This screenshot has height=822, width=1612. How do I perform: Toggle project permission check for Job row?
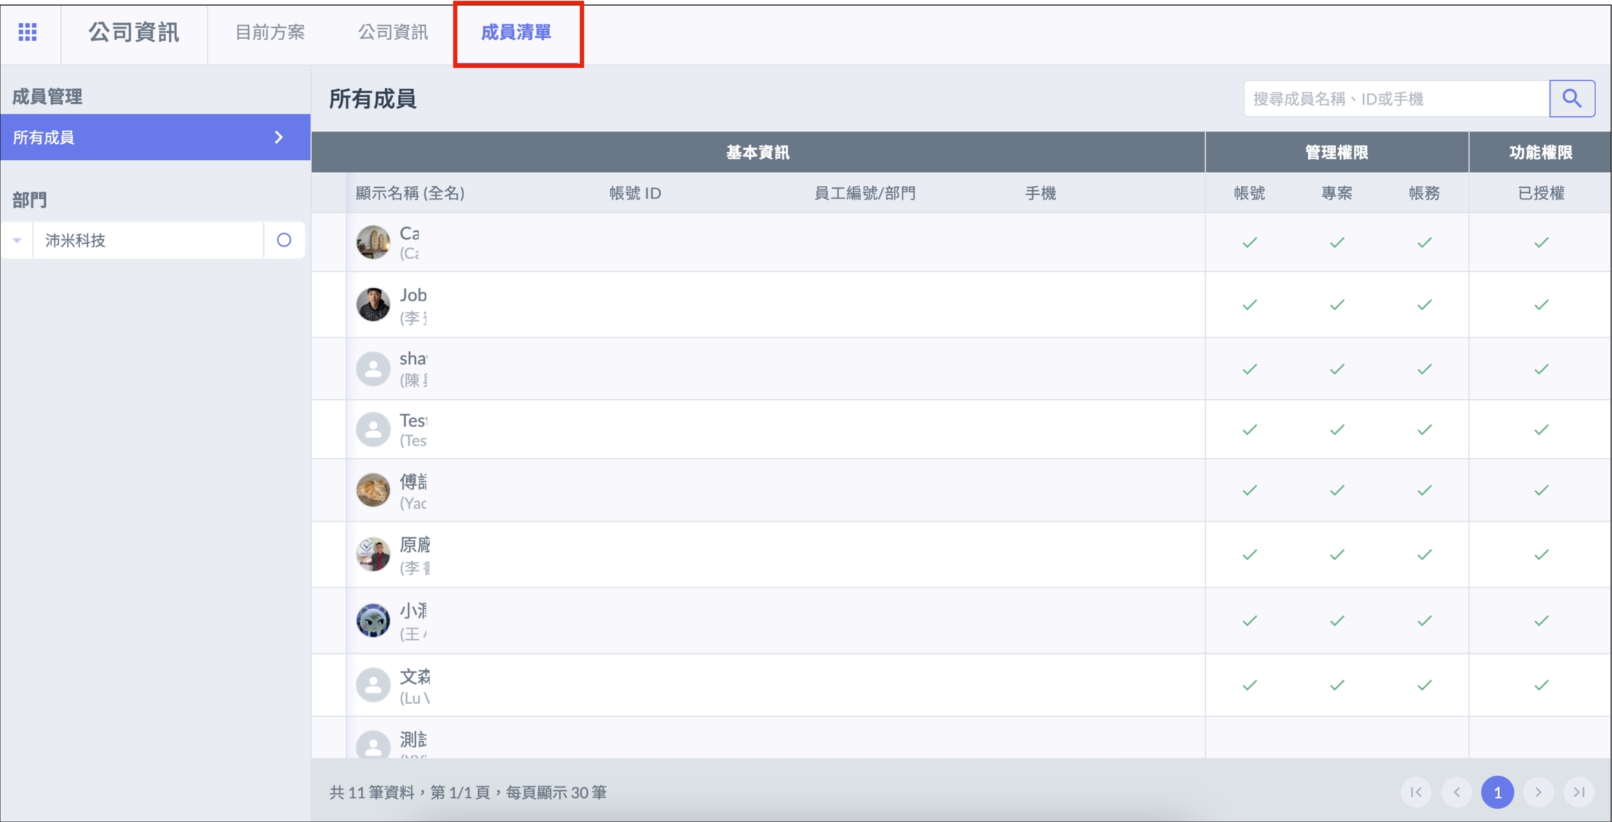(x=1336, y=304)
